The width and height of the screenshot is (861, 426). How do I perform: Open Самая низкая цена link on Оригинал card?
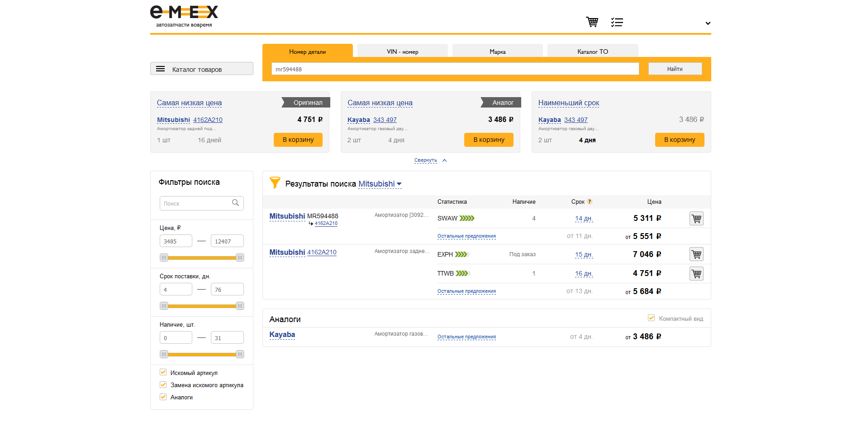point(189,103)
